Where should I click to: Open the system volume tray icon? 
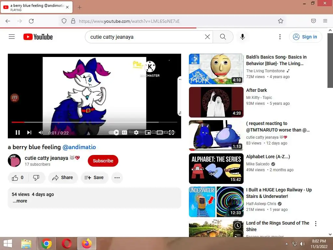(x=302, y=244)
